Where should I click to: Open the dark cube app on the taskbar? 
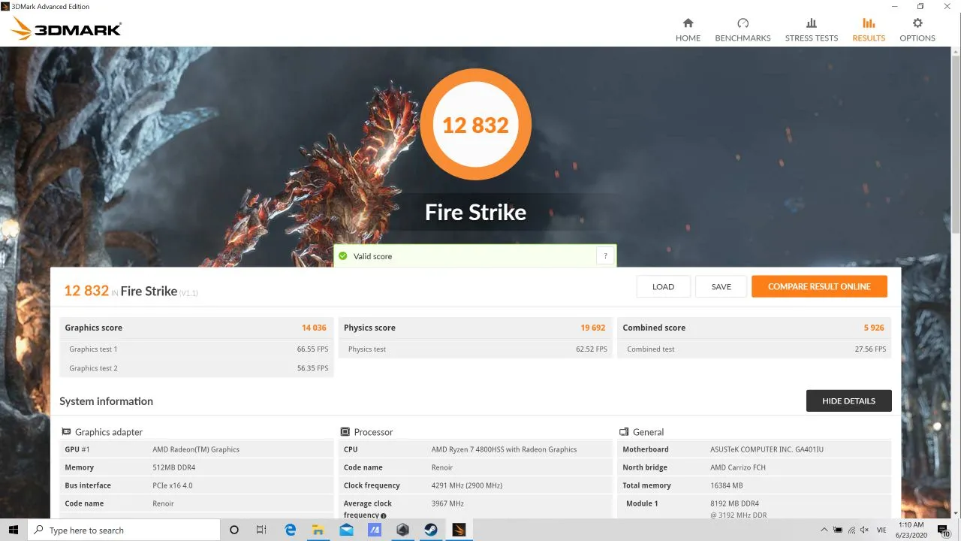(402, 530)
